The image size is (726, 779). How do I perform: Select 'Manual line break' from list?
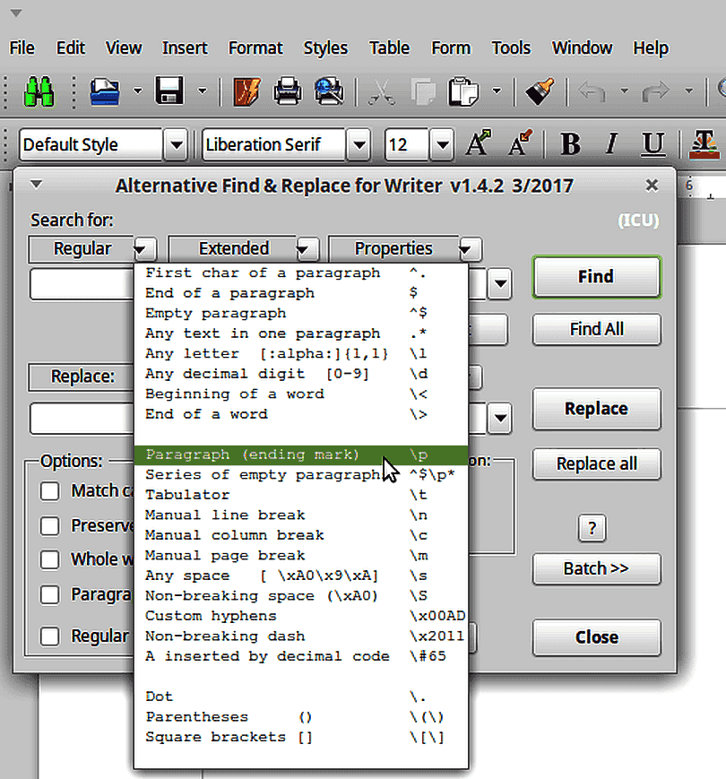(x=225, y=515)
